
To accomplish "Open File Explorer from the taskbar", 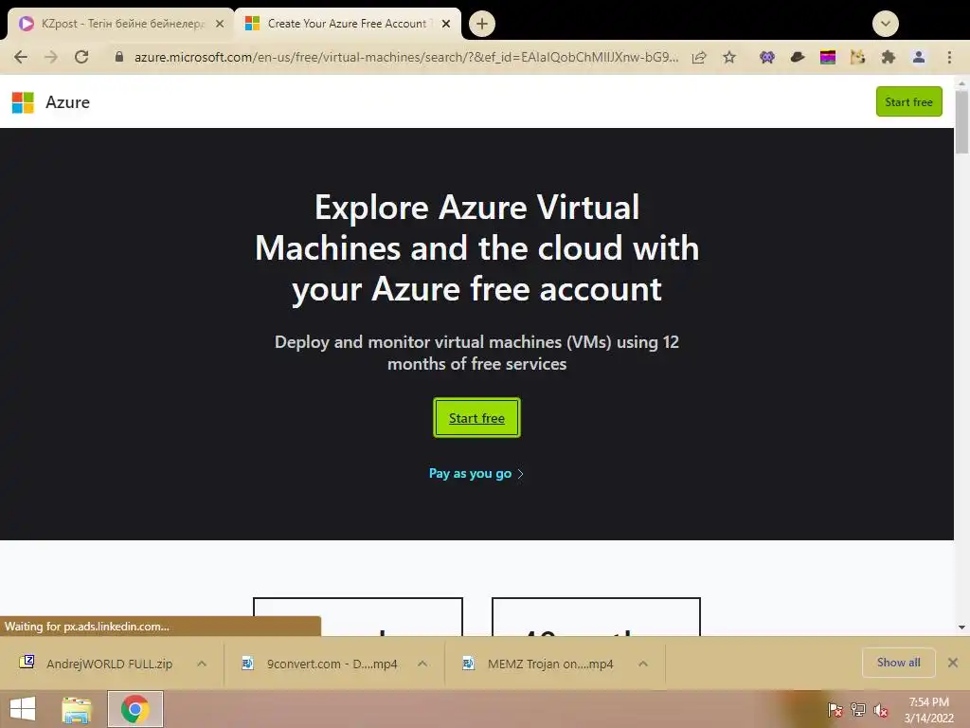I will (77, 709).
